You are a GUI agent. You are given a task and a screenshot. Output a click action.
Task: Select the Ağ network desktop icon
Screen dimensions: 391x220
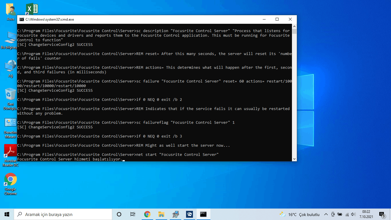point(11,68)
